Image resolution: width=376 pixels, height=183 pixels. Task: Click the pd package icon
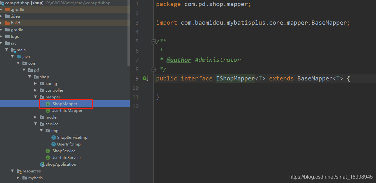31,70
